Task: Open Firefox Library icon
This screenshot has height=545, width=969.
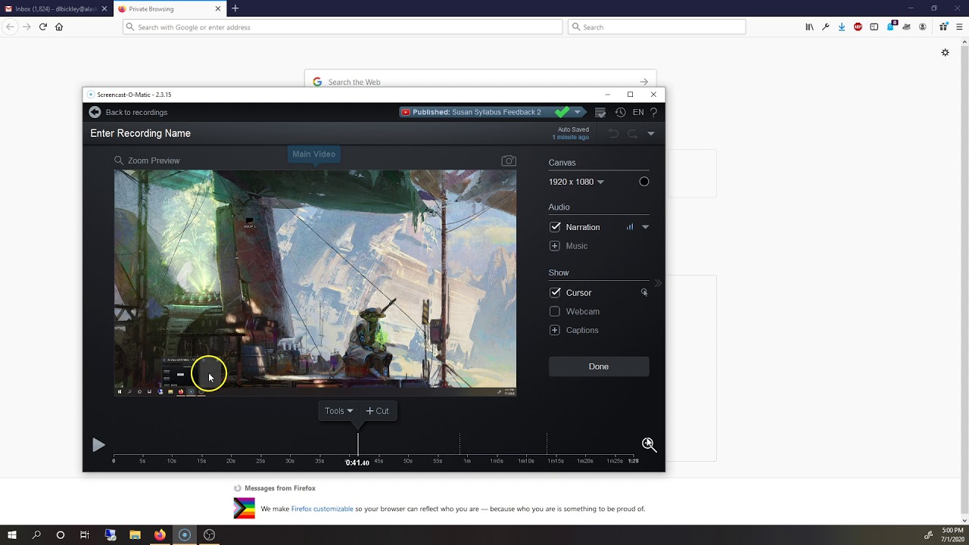Action: [809, 26]
